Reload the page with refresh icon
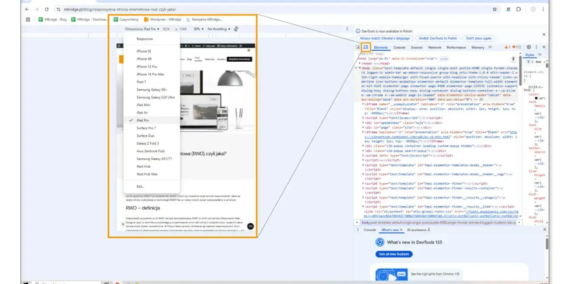This screenshot has width=569, height=284. coord(47,9)
